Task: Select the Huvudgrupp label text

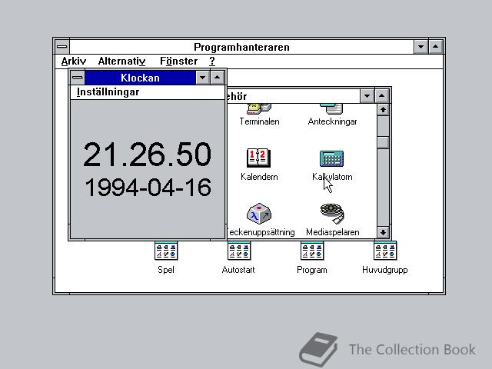Action: pyautogui.click(x=385, y=270)
